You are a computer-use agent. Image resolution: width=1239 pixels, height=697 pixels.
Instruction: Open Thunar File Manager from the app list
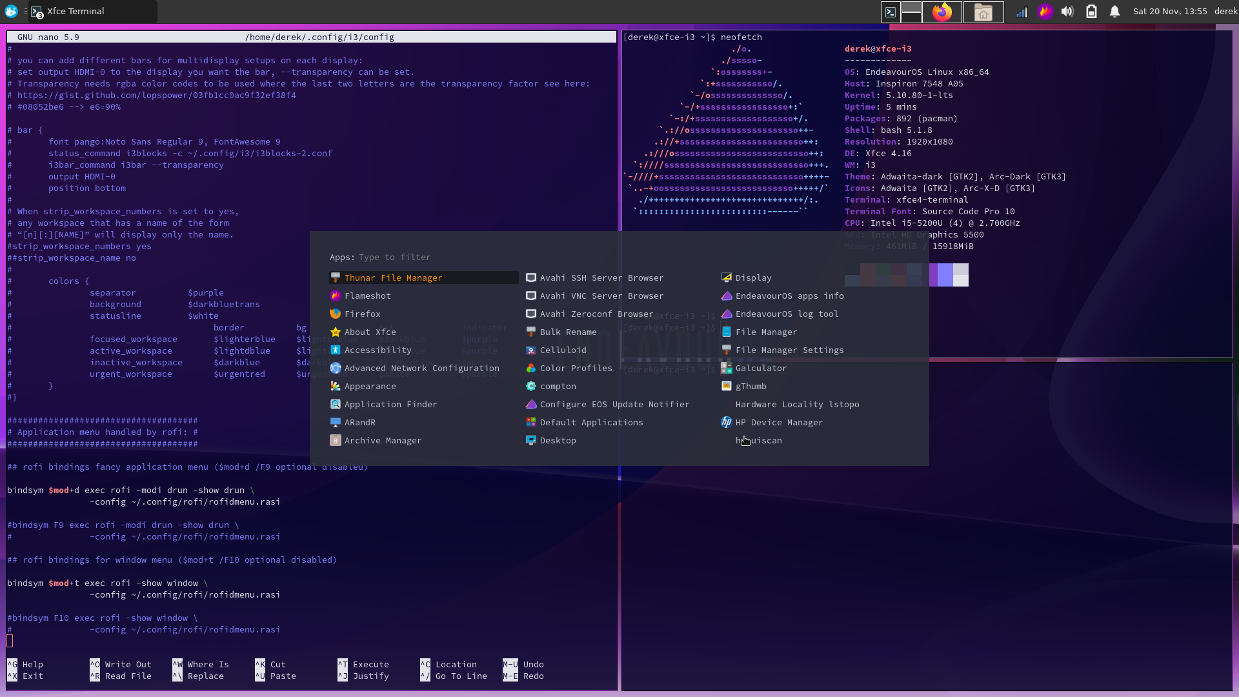tap(423, 278)
